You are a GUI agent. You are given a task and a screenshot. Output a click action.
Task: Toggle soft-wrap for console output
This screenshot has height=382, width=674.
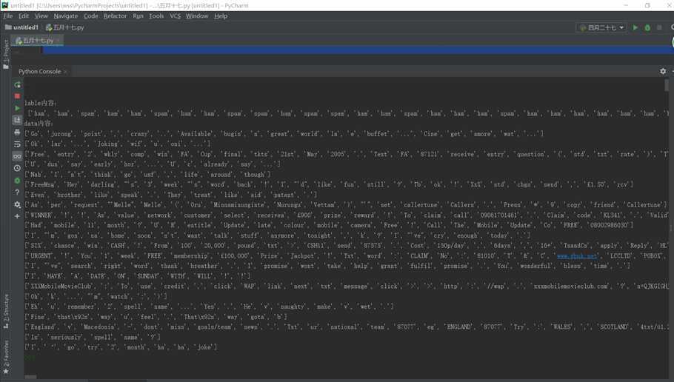17,144
